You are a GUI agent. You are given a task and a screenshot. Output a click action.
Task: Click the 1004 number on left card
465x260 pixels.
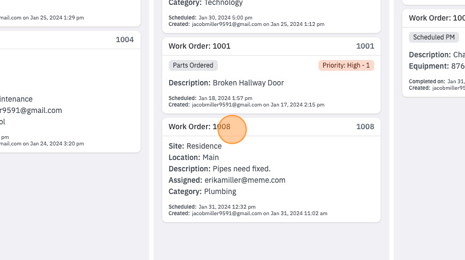[124, 39]
